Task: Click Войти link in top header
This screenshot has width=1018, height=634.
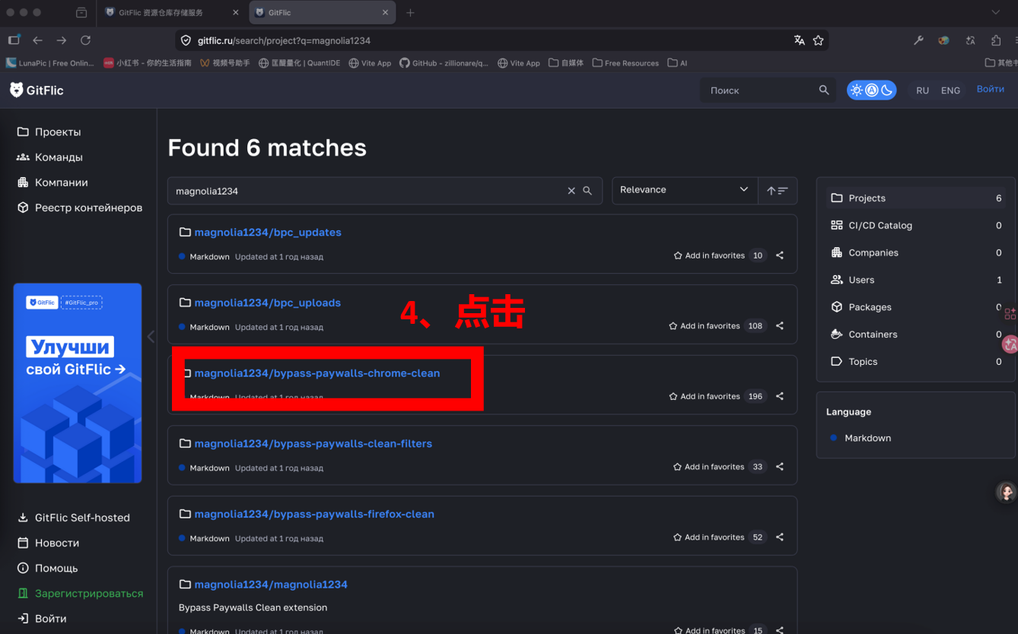Action: pyautogui.click(x=990, y=89)
